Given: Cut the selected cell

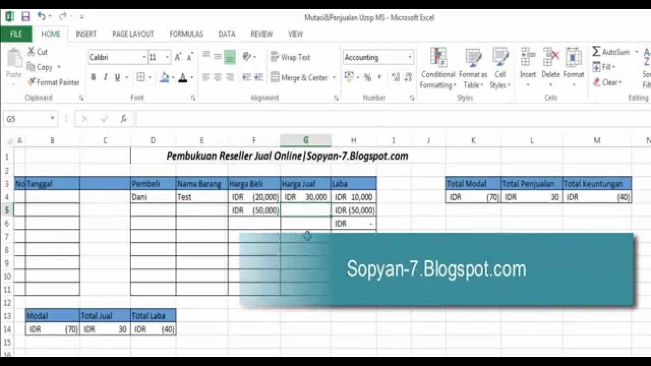Looking at the screenshot, I should tap(37, 52).
